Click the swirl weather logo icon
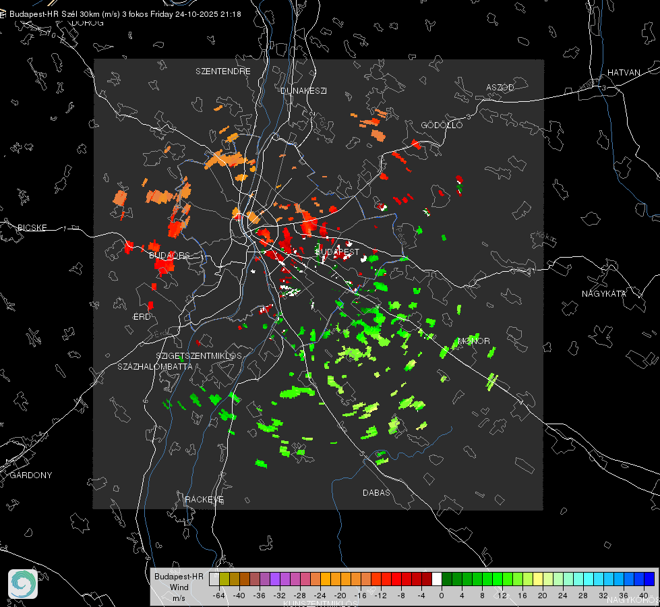This screenshot has height=607, width=660. pyautogui.click(x=23, y=584)
